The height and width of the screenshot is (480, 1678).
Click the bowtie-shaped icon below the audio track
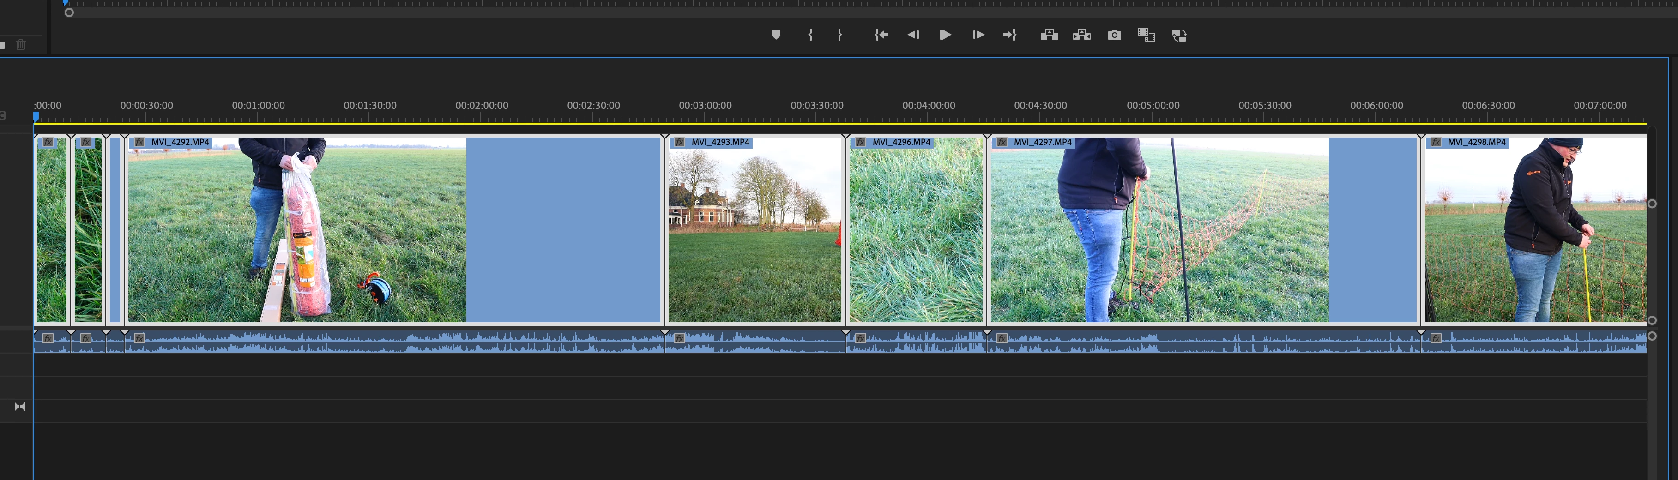19,407
